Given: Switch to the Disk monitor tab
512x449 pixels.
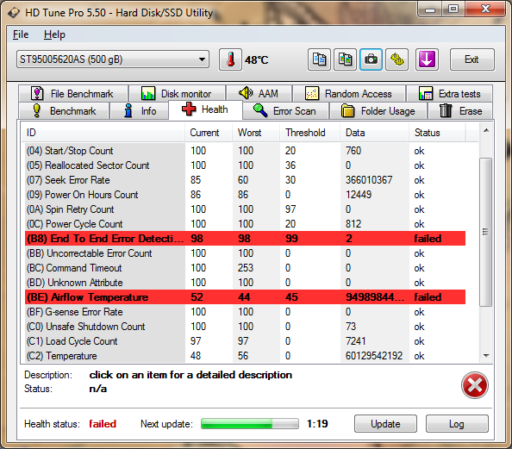Looking at the screenshot, I should point(177,94).
